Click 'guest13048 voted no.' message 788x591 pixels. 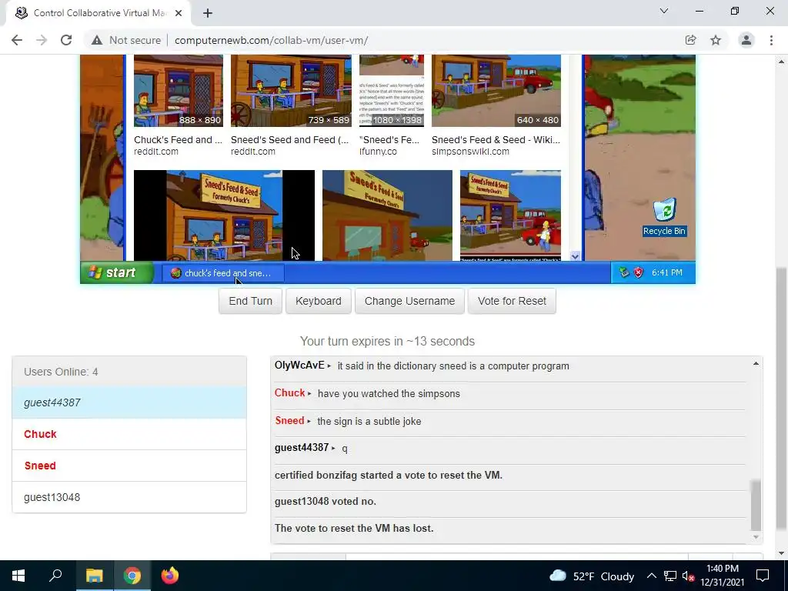(326, 502)
